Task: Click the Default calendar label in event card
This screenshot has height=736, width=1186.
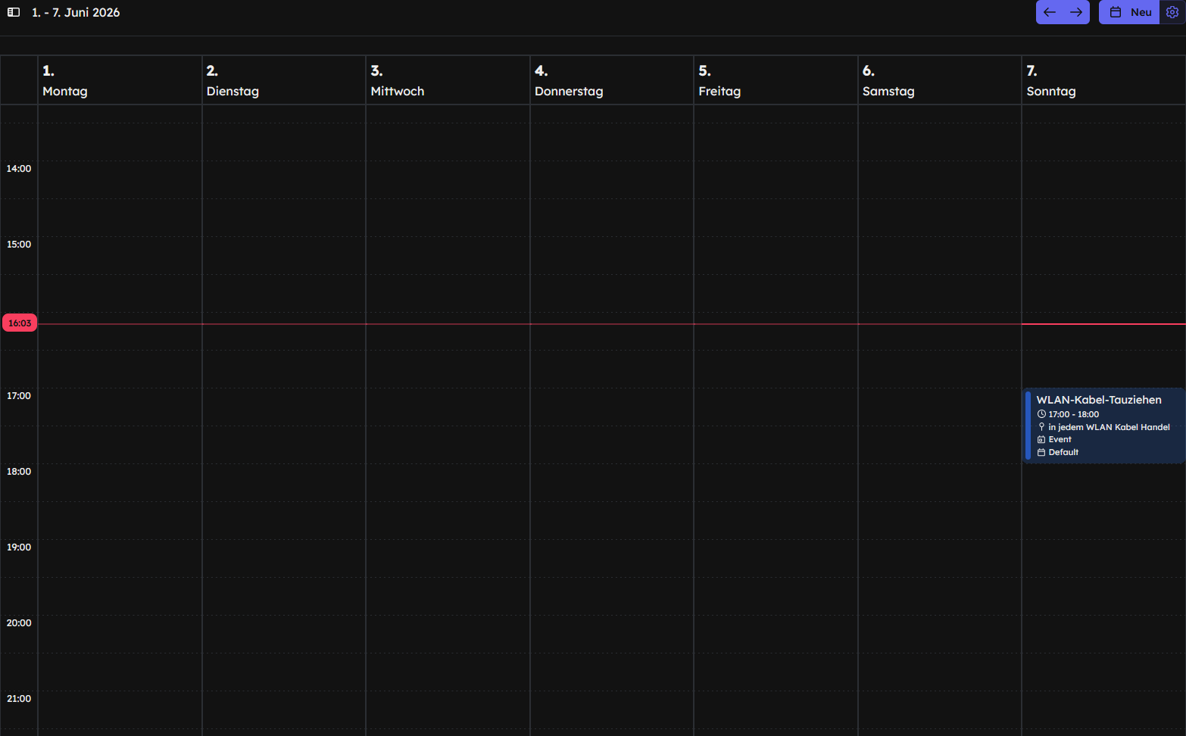Action: 1063,452
